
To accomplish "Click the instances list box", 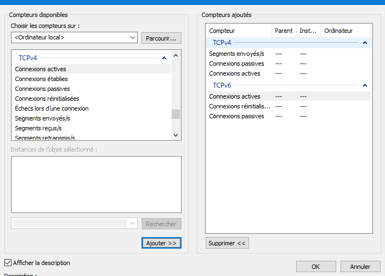I will point(96,184).
